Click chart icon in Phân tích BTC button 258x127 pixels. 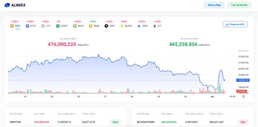[x=227, y=24]
